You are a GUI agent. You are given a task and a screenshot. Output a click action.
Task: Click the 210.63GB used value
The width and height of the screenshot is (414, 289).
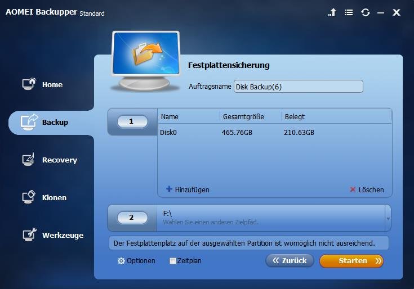click(299, 133)
